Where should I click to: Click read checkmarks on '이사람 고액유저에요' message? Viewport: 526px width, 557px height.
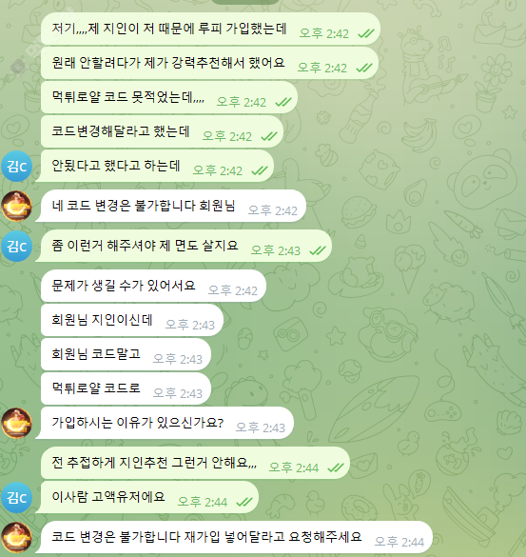tap(244, 502)
